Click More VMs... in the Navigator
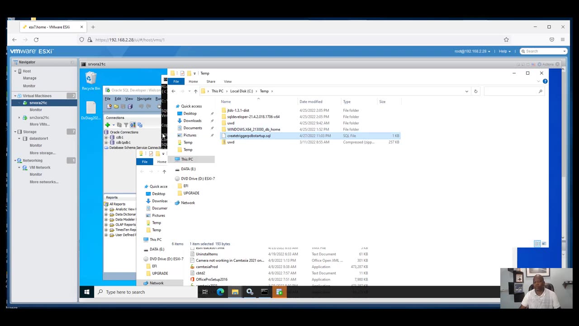579x326 pixels. tap(39, 125)
